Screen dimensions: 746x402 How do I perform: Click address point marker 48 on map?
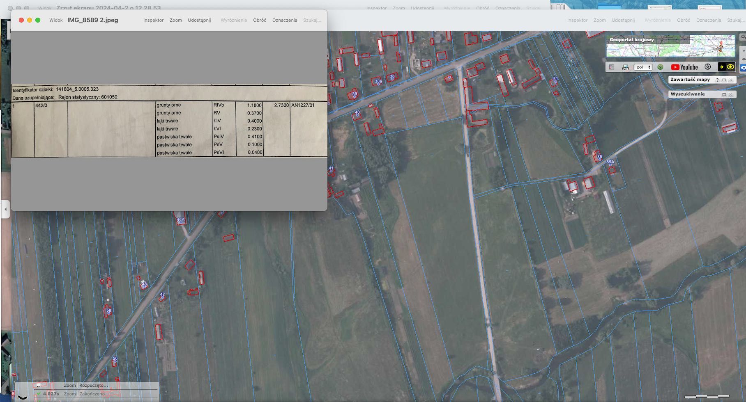(144, 284)
